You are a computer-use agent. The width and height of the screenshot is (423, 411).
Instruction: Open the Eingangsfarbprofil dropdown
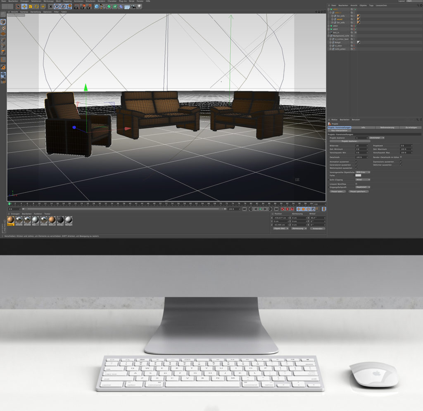(x=363, y=187)
